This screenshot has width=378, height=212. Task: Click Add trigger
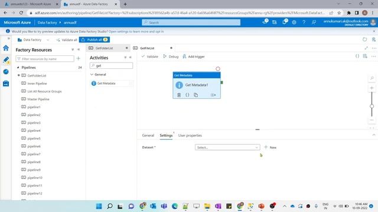pos(193,57)
